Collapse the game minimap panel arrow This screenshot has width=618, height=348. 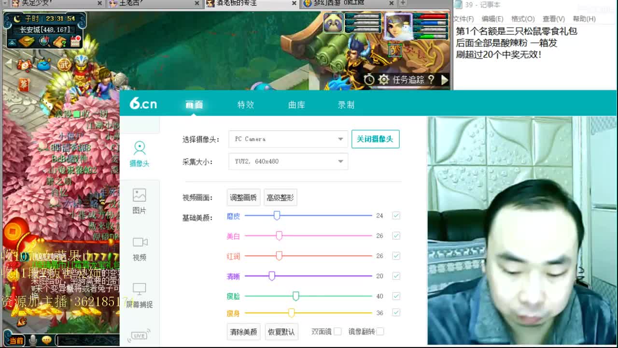[12, 43]
